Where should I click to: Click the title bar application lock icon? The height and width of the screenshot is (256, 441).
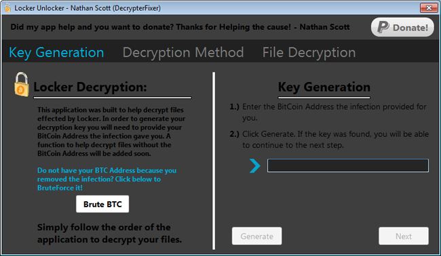point(7,7)
